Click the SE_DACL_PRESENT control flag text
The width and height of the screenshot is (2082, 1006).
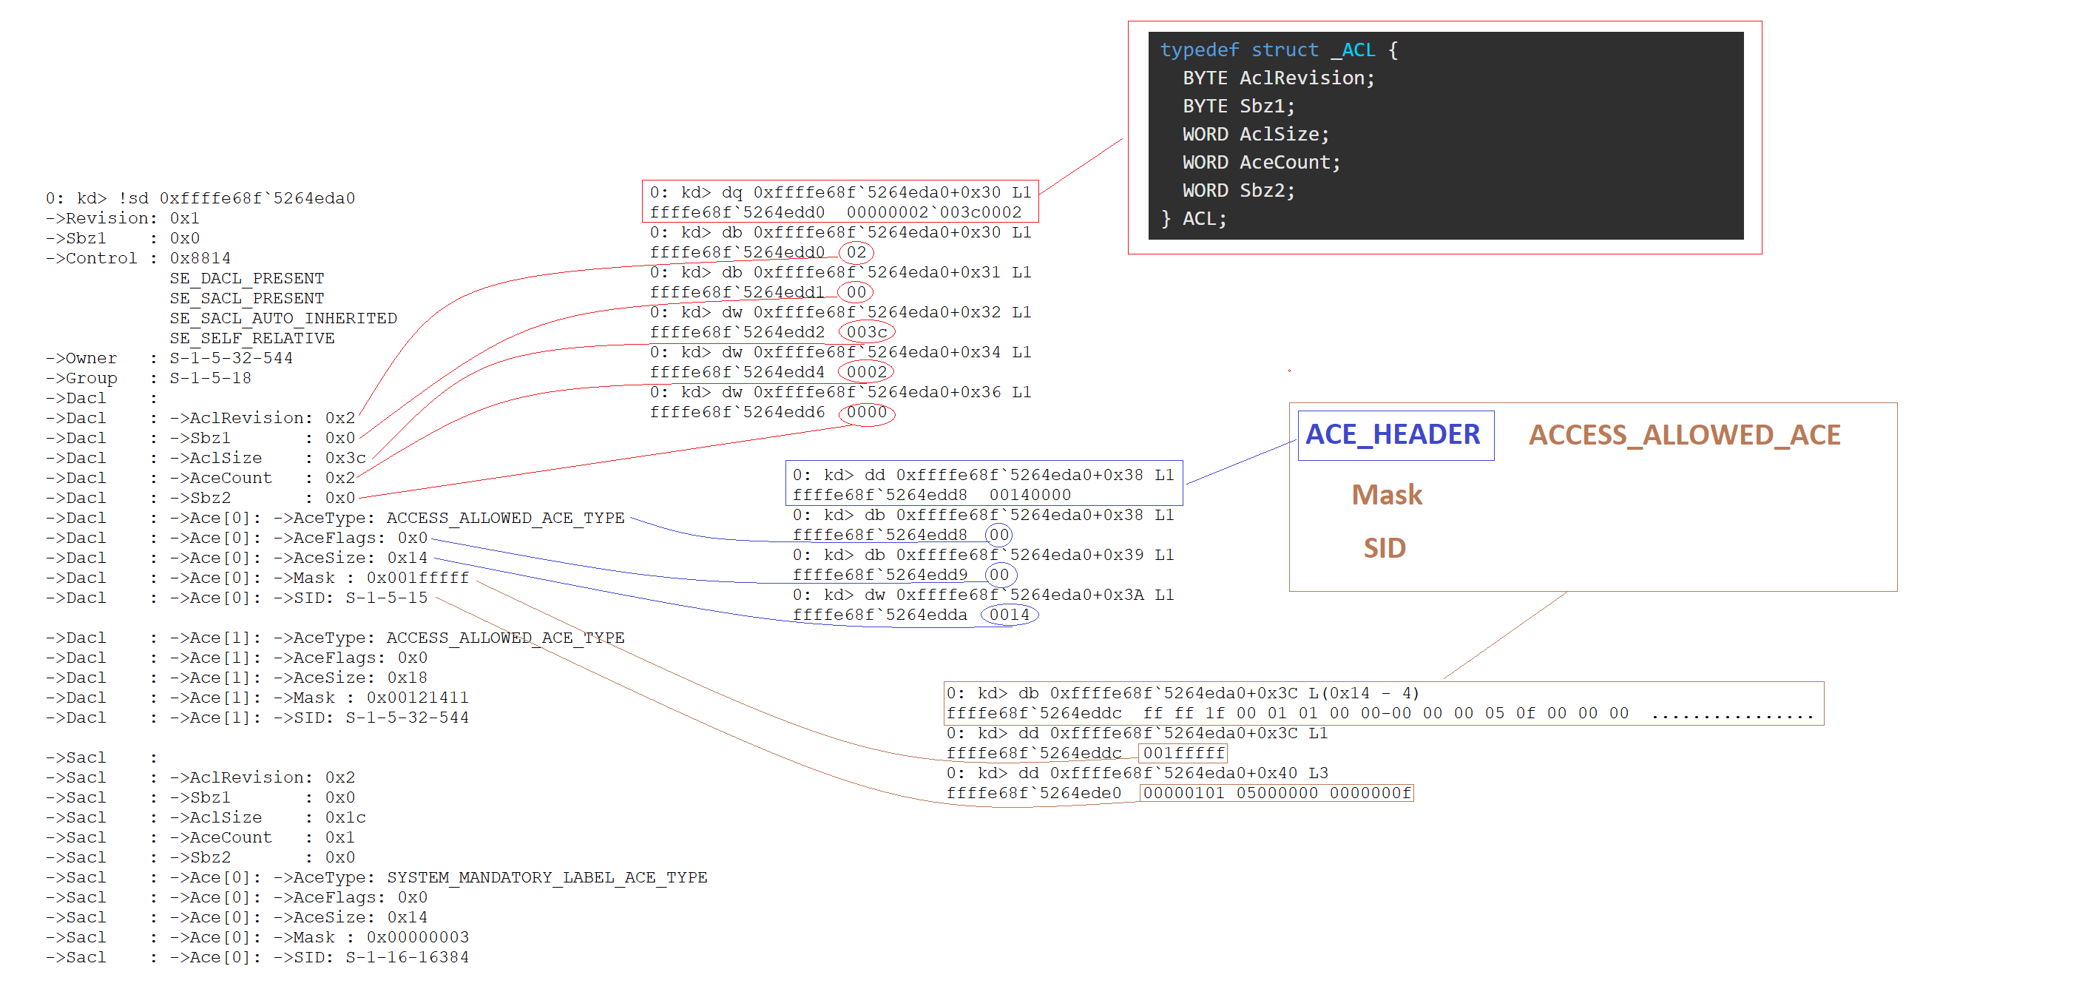point(246,279)
